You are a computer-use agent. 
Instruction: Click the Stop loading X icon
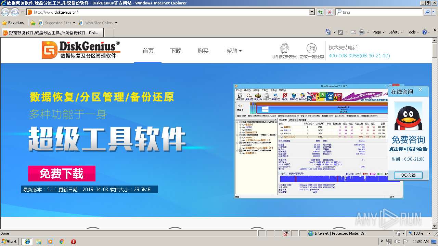point(329,12)
